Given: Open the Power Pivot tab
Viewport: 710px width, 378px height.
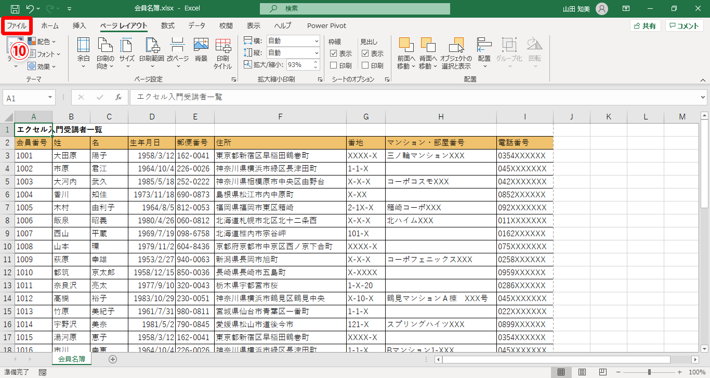Looking at the screenshot, I should point(326,25).
